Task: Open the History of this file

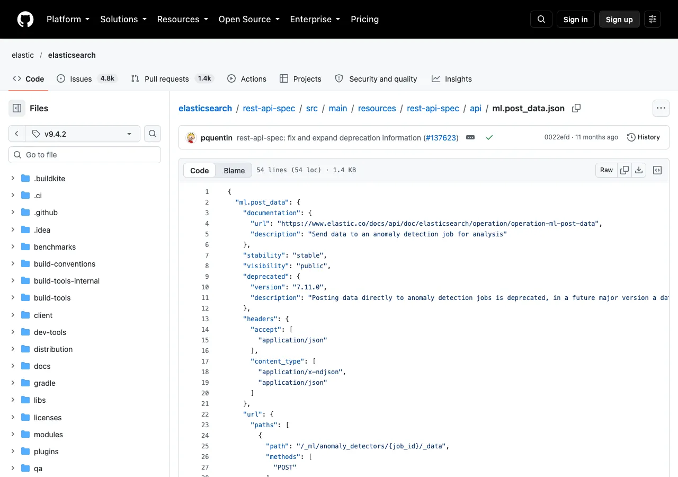Action: (x=644, y=137)
